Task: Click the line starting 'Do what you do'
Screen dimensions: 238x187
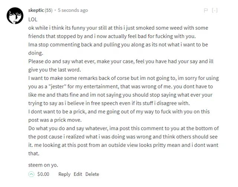Action: tap(123, 128)
